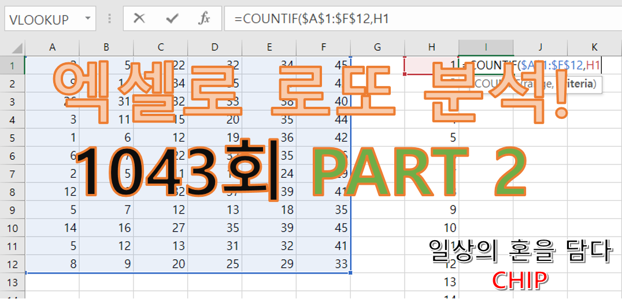Select row 7 header
Image resolution: width=622 pixels, height=299 pixels.
(12, 174)
